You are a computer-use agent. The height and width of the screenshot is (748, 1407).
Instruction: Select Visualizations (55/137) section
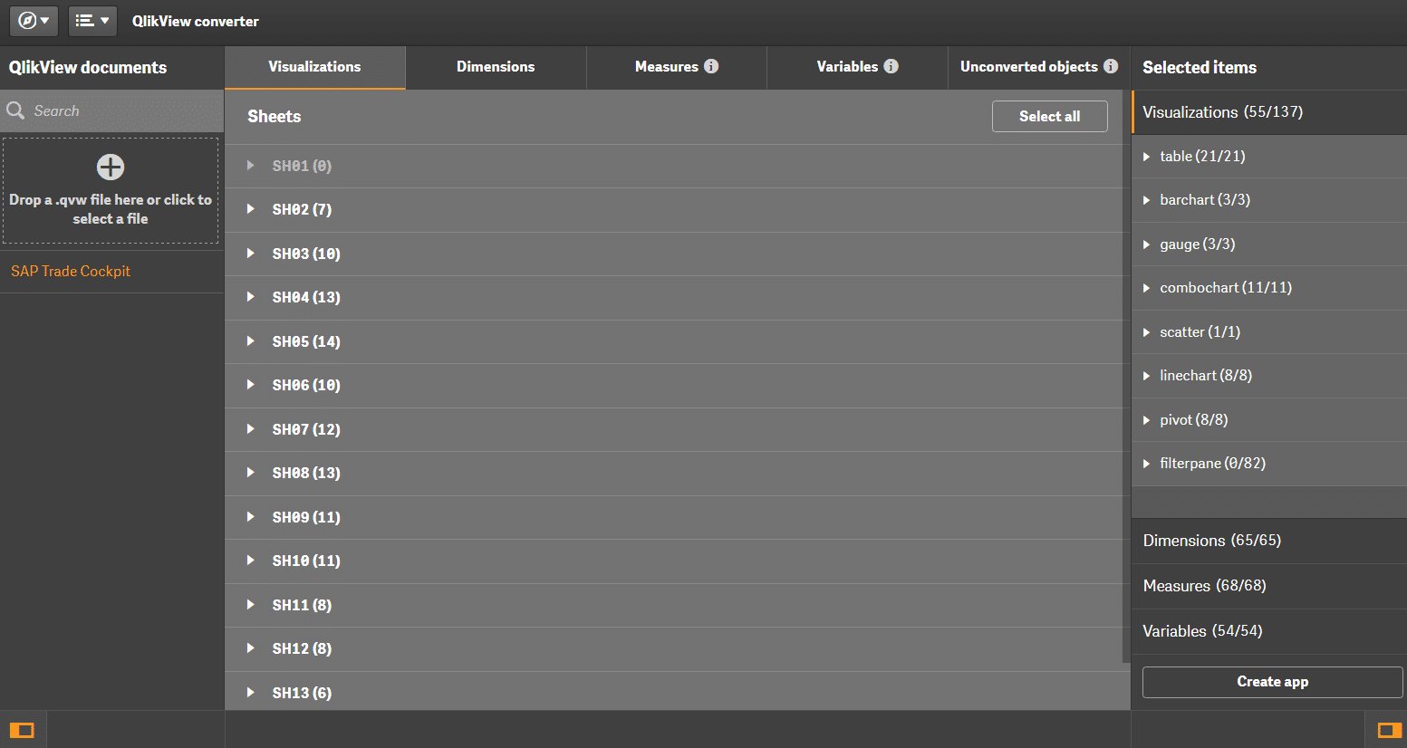(1269, 112)
